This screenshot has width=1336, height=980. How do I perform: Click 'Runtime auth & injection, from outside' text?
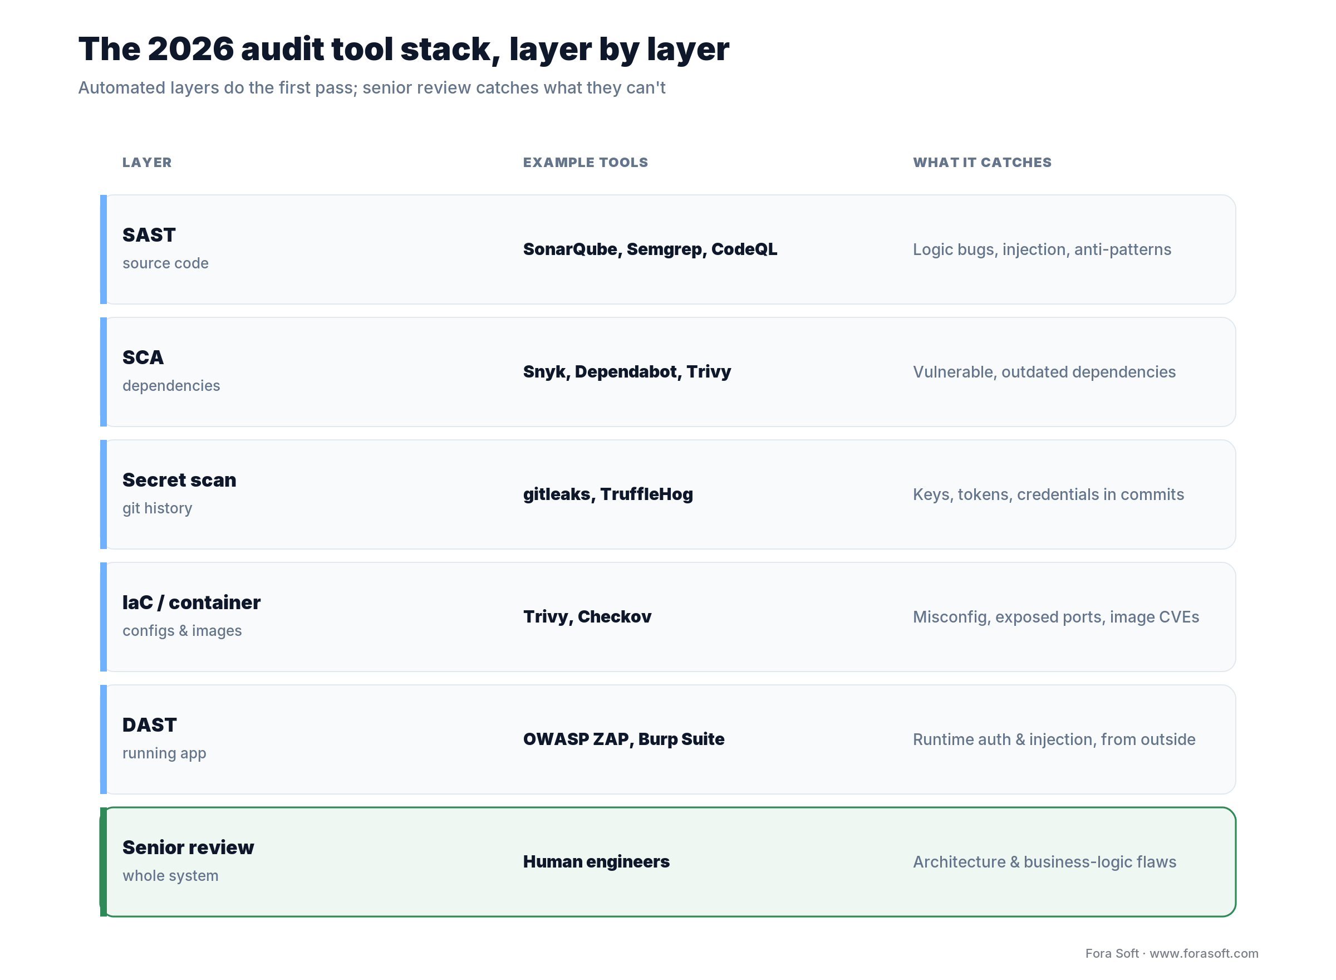pyautogui.click(x=1054, y=740)
